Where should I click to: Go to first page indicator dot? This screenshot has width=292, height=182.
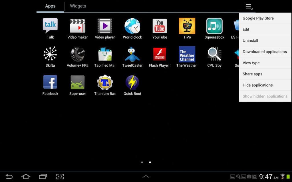coord(142,162)
